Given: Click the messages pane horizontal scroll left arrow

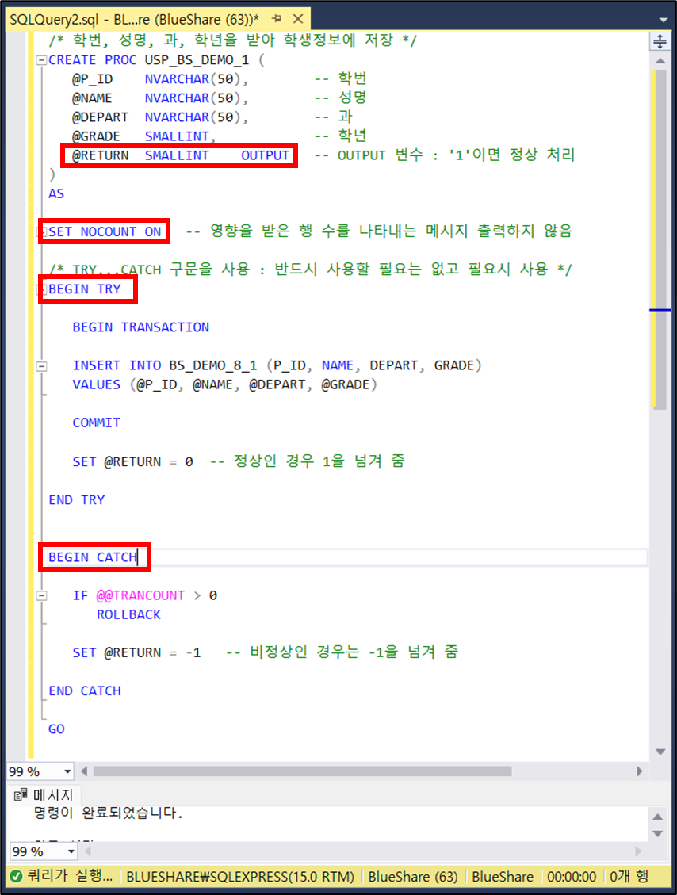Looking at the screenshot, I should point(87,851).
